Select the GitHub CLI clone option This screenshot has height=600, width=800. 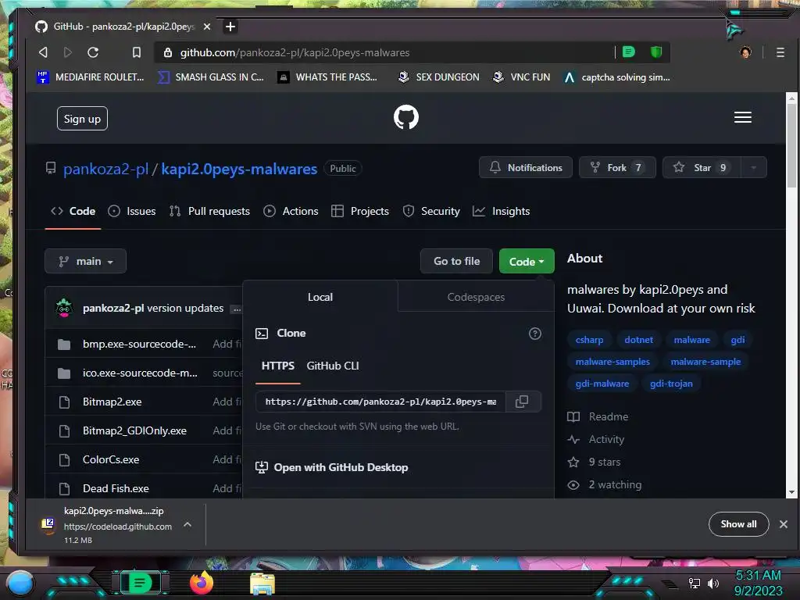coord(333,366)
